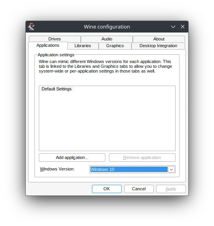This screenshot has width=214, height=226.
Task: Go to the Desktop Integration tab
Action: coord(158,46)
